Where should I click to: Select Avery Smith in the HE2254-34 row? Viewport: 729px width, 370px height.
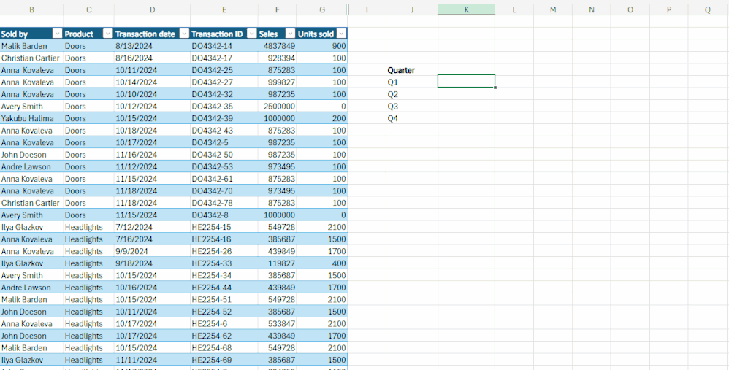31,275
